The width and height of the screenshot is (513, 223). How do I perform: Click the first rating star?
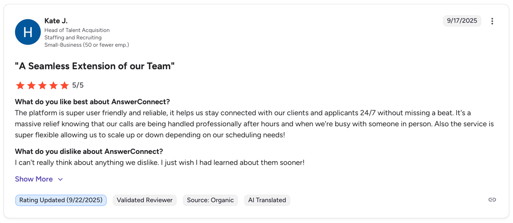20,85
